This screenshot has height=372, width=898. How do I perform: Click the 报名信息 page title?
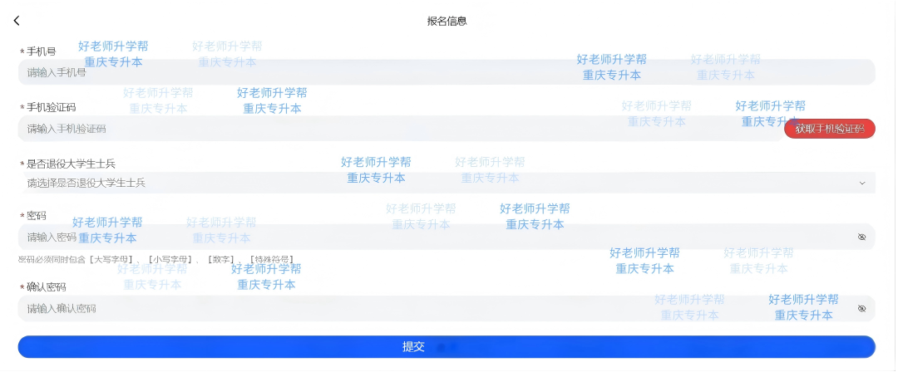447,22
